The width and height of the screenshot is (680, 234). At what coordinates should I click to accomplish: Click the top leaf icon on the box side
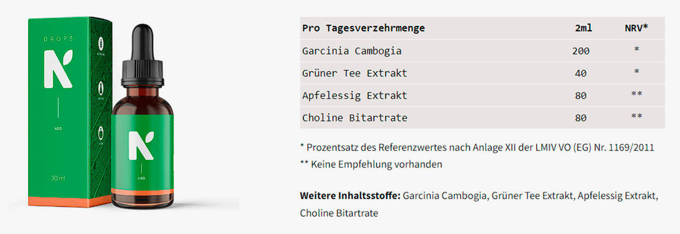tap(100, 43)
